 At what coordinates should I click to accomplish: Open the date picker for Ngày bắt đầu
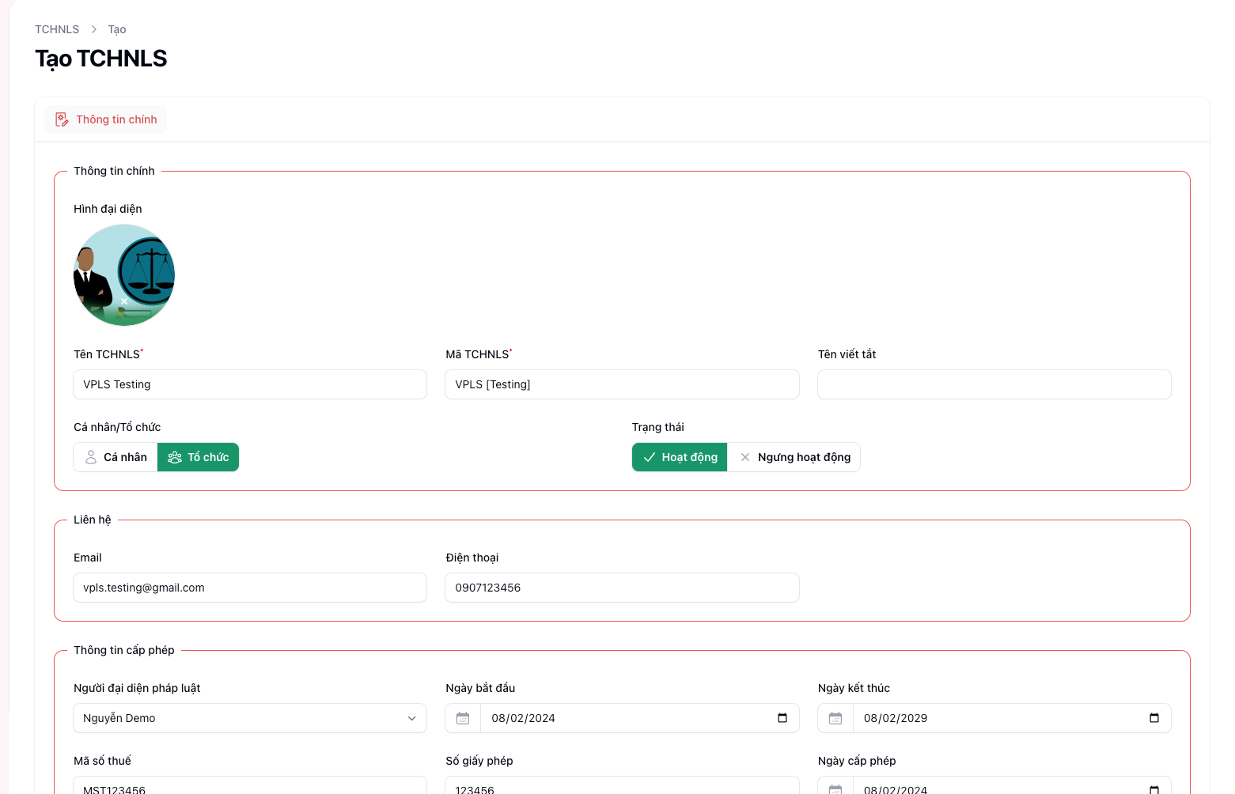782,718
